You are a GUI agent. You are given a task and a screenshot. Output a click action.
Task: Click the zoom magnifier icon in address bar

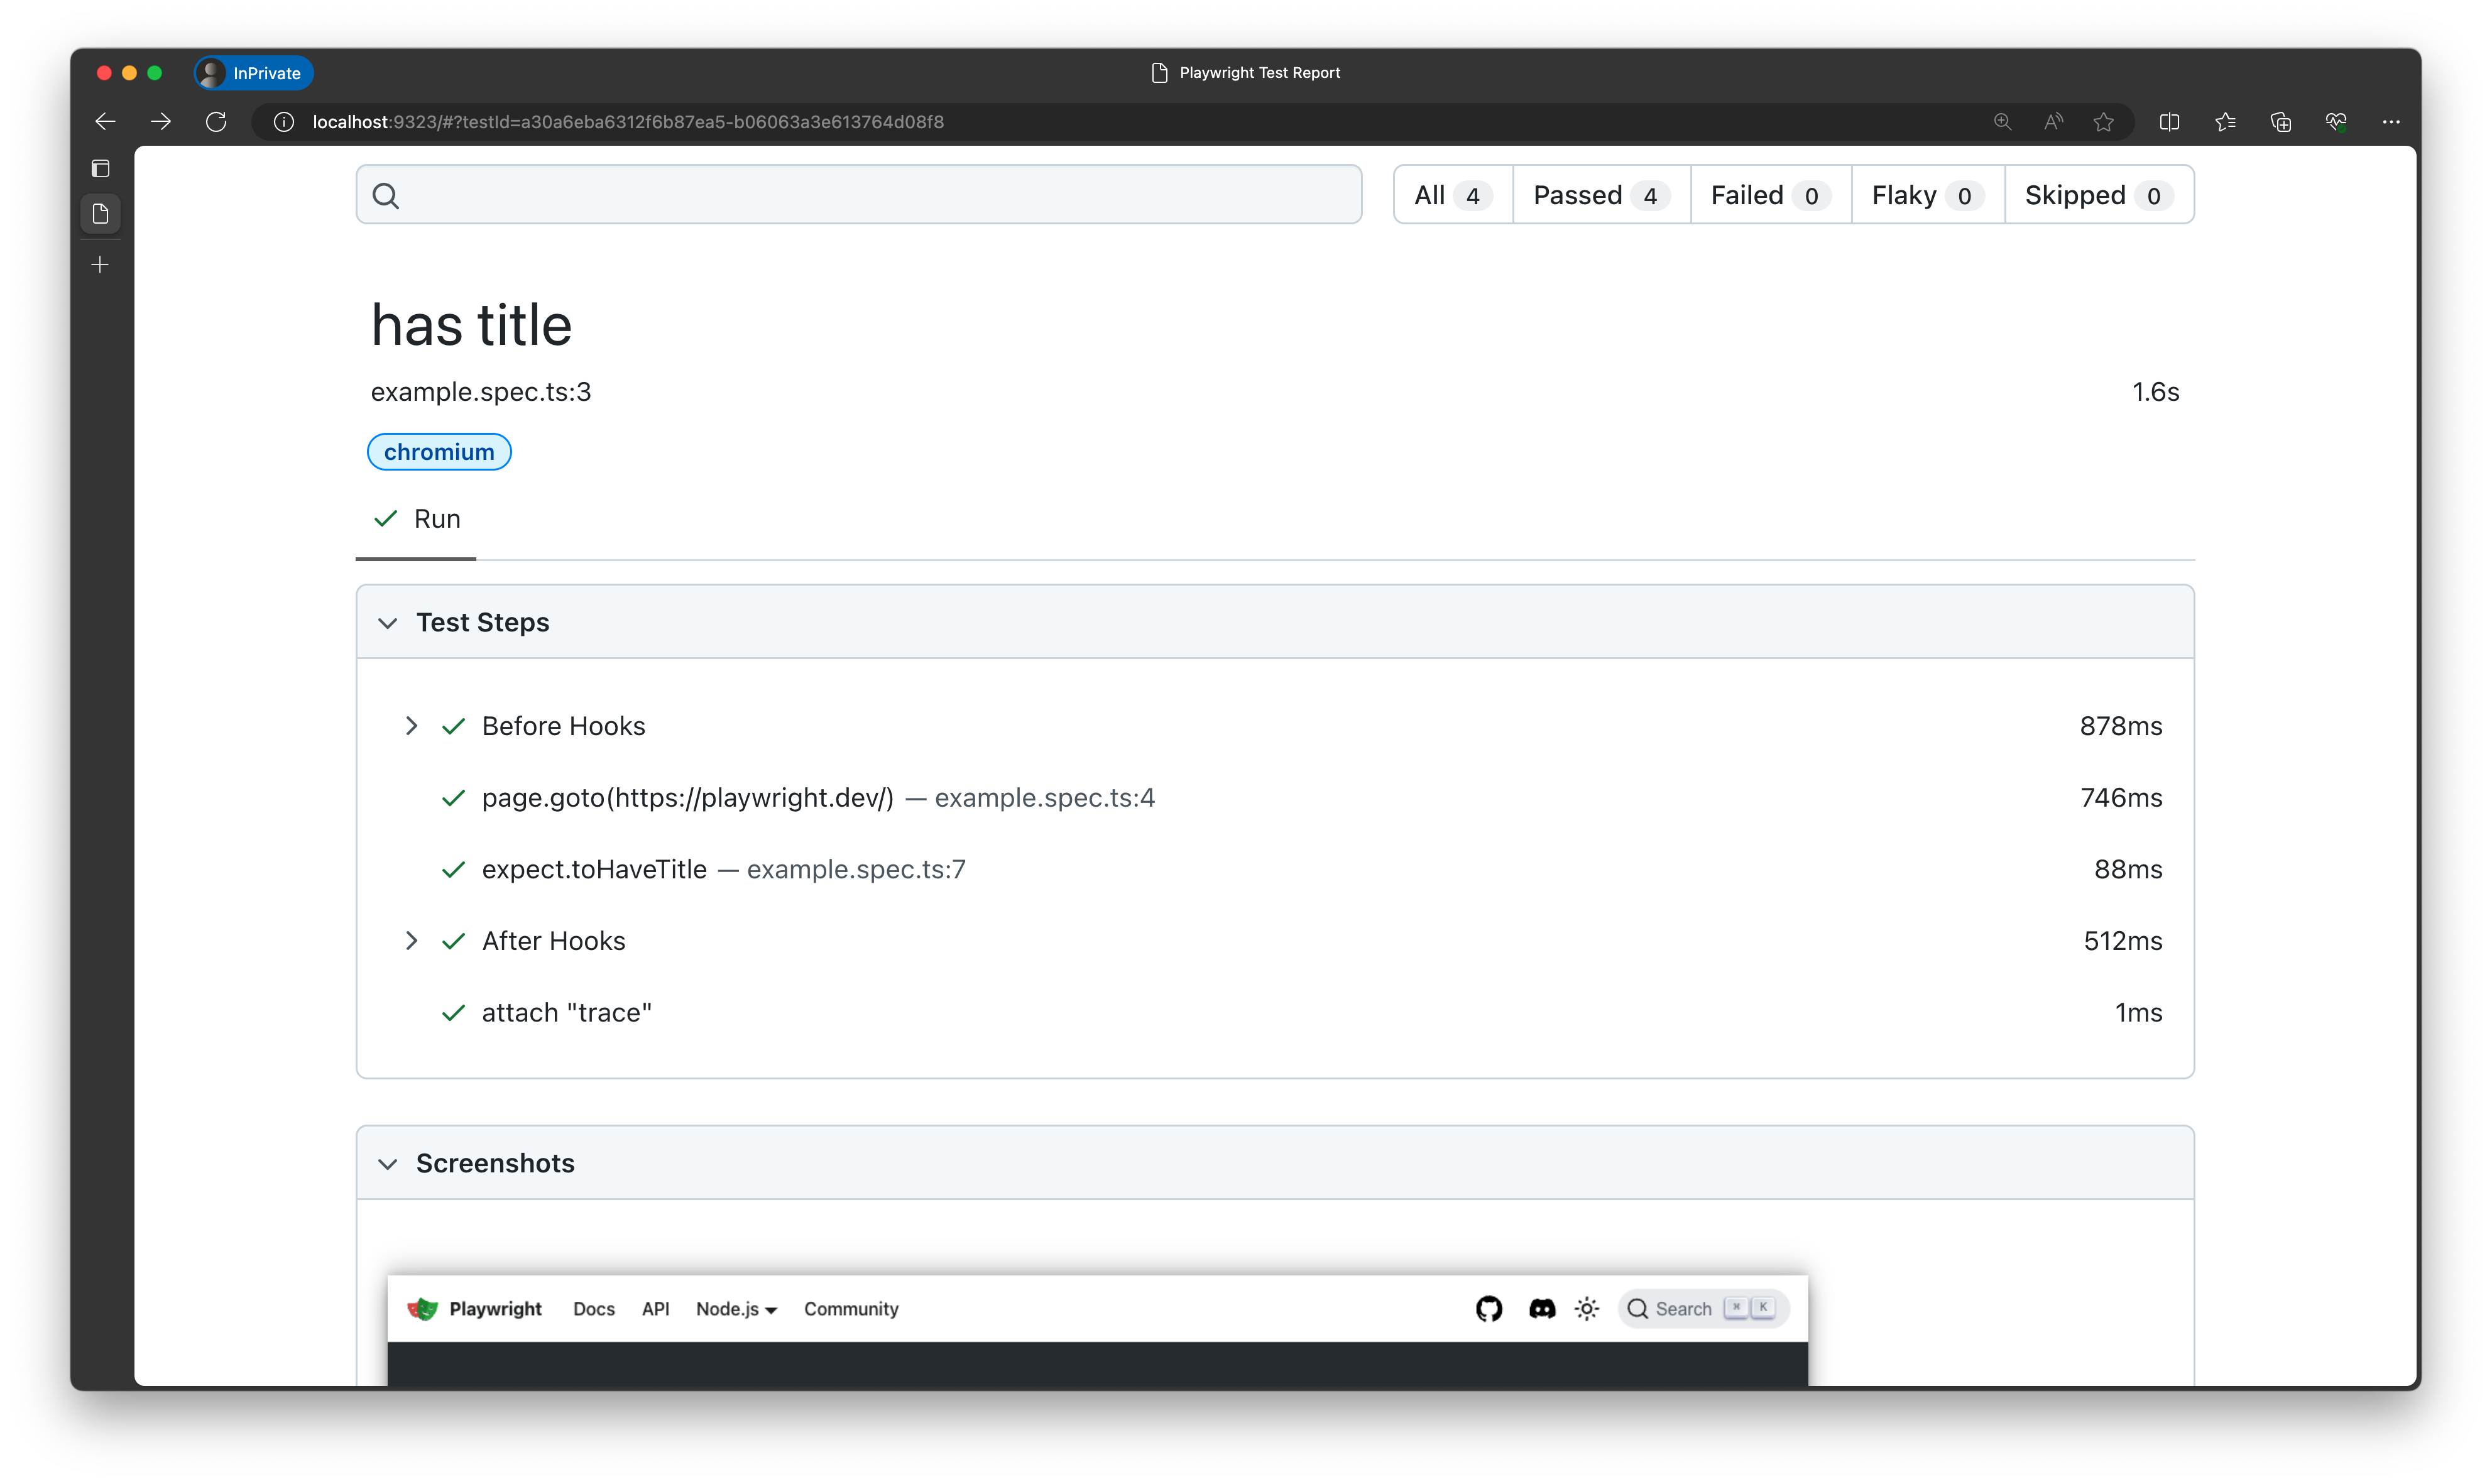pyautogui.click(x=2002, y=122)
